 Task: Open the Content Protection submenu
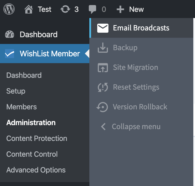click(x=37, y=138)
